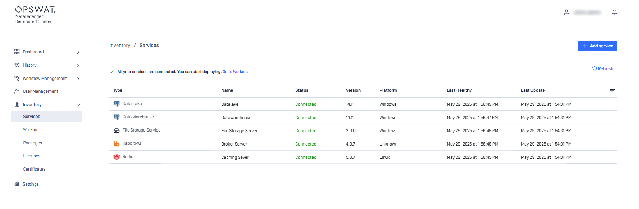Follow the Go to Workers link

tap(235, 72)
